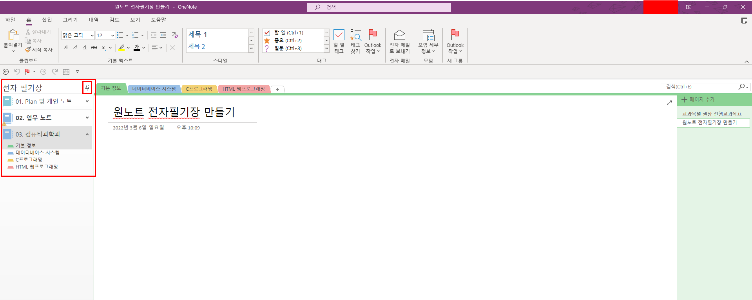Screen dimensions: 752x300
Task: Apply the Question tag (Ctrl+3)
Action: point(267,49)
